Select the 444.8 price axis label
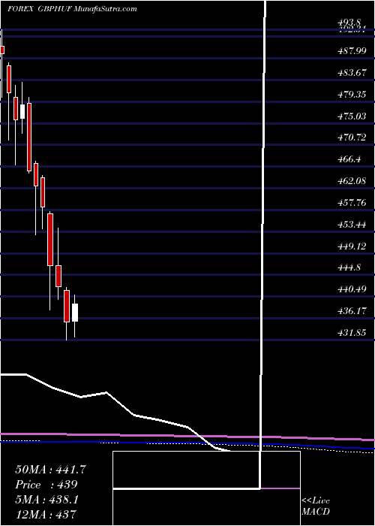 pyautogui.click(x=350, y=268)
